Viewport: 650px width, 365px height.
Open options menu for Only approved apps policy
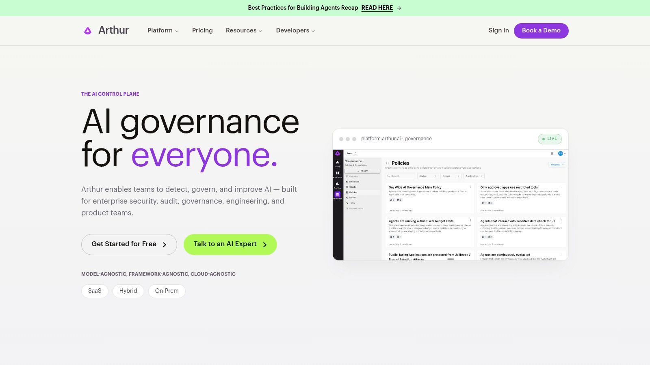(562, 187)
